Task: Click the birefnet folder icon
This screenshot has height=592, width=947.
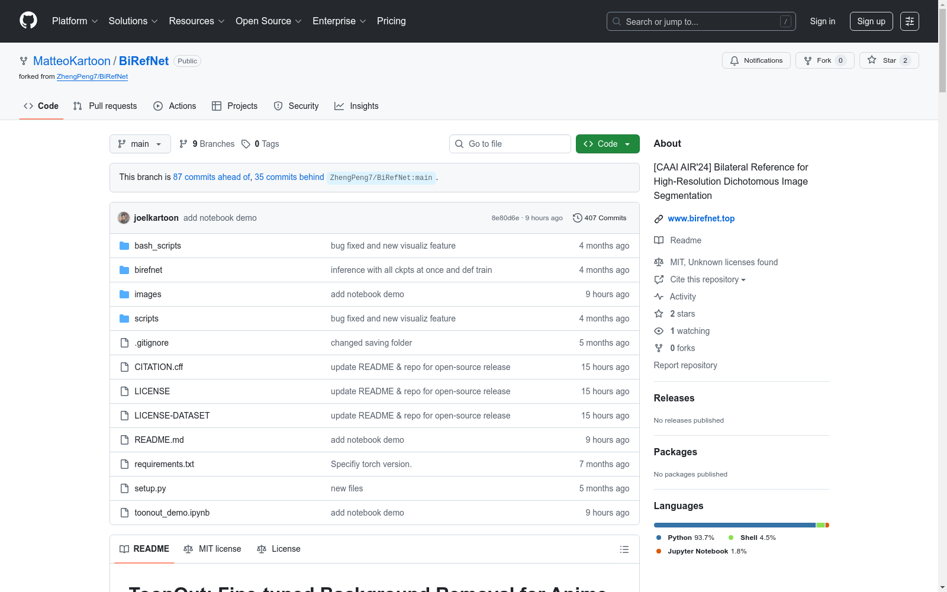Action: (124, 270)
